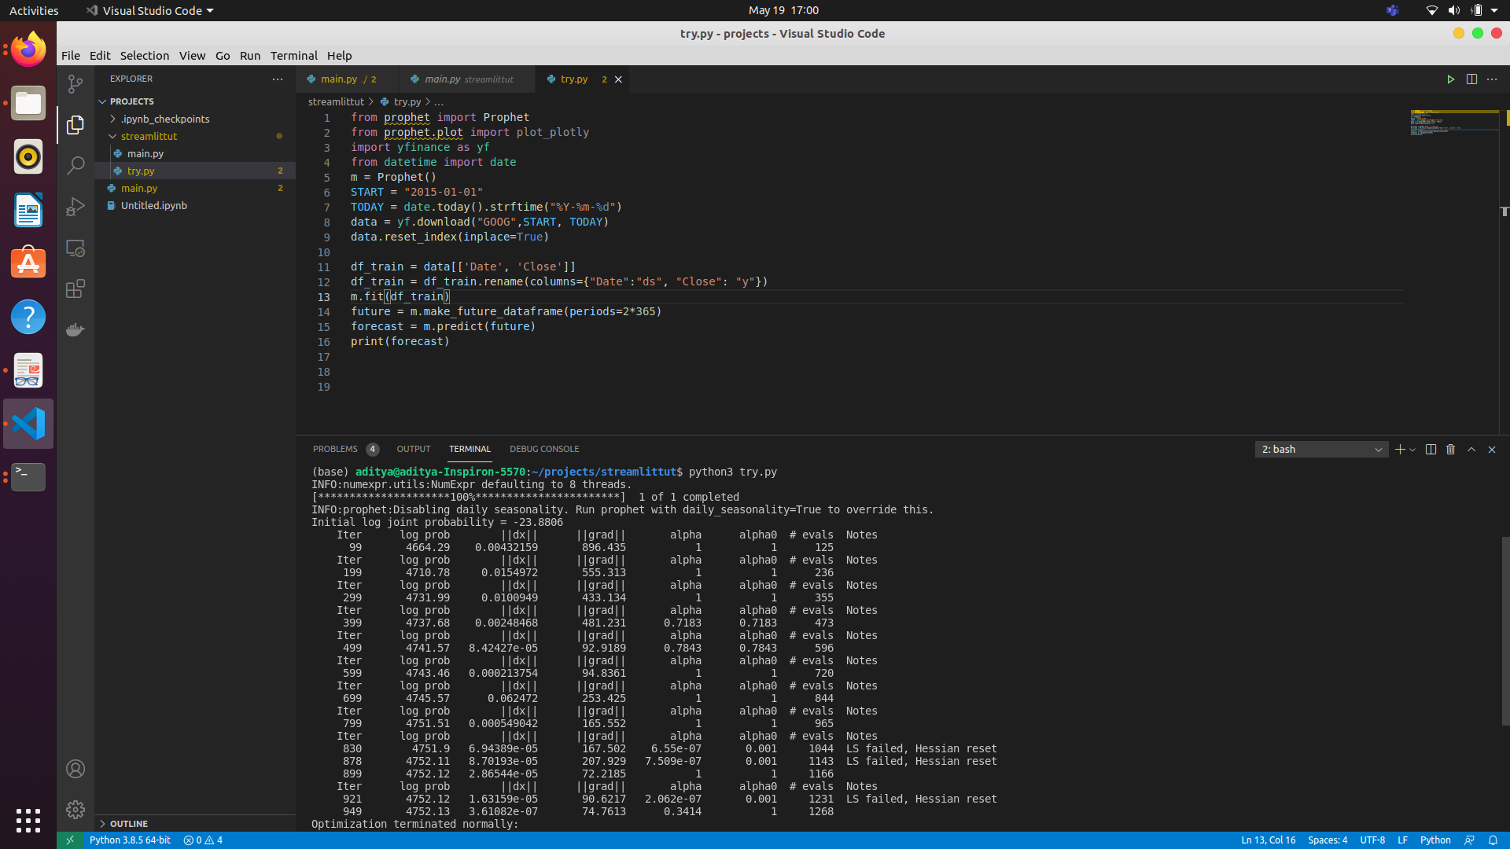This screenshot has height=849, width=1510.
Task: Open the '2: bash' terminal selector dropdown
Action: (x=1321, y=449)
